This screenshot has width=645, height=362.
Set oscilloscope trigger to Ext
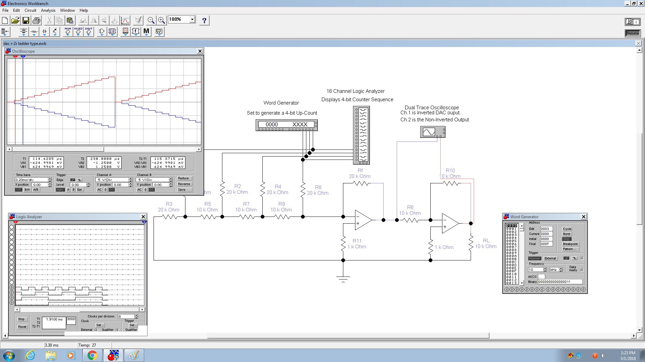tap(80, 190)
